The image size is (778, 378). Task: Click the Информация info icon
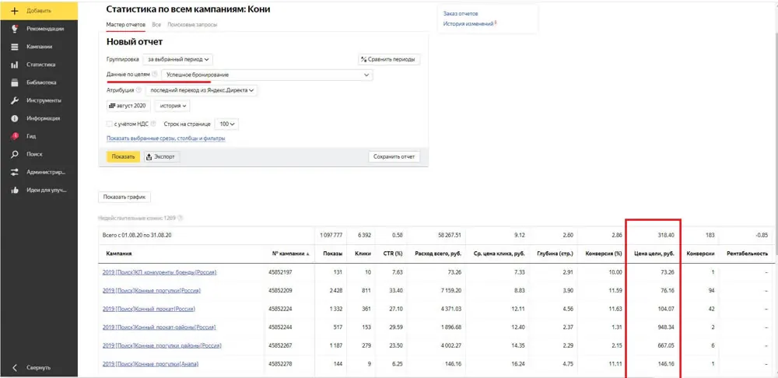(14, 118)
